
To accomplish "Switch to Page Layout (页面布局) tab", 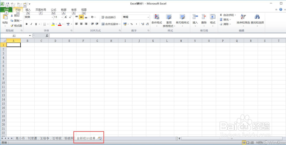I will [41, 10].
